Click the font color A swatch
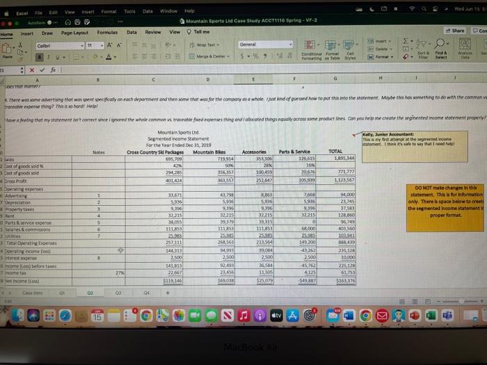This screenshot has width=487, height=365. [x=109, y=57]
